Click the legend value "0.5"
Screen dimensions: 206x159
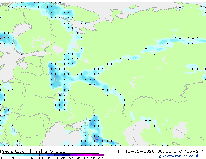[x=11, y=158]
